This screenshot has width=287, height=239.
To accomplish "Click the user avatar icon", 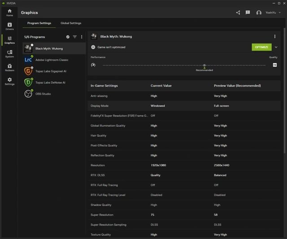I will pyautogui.click(x=259, y=13).
